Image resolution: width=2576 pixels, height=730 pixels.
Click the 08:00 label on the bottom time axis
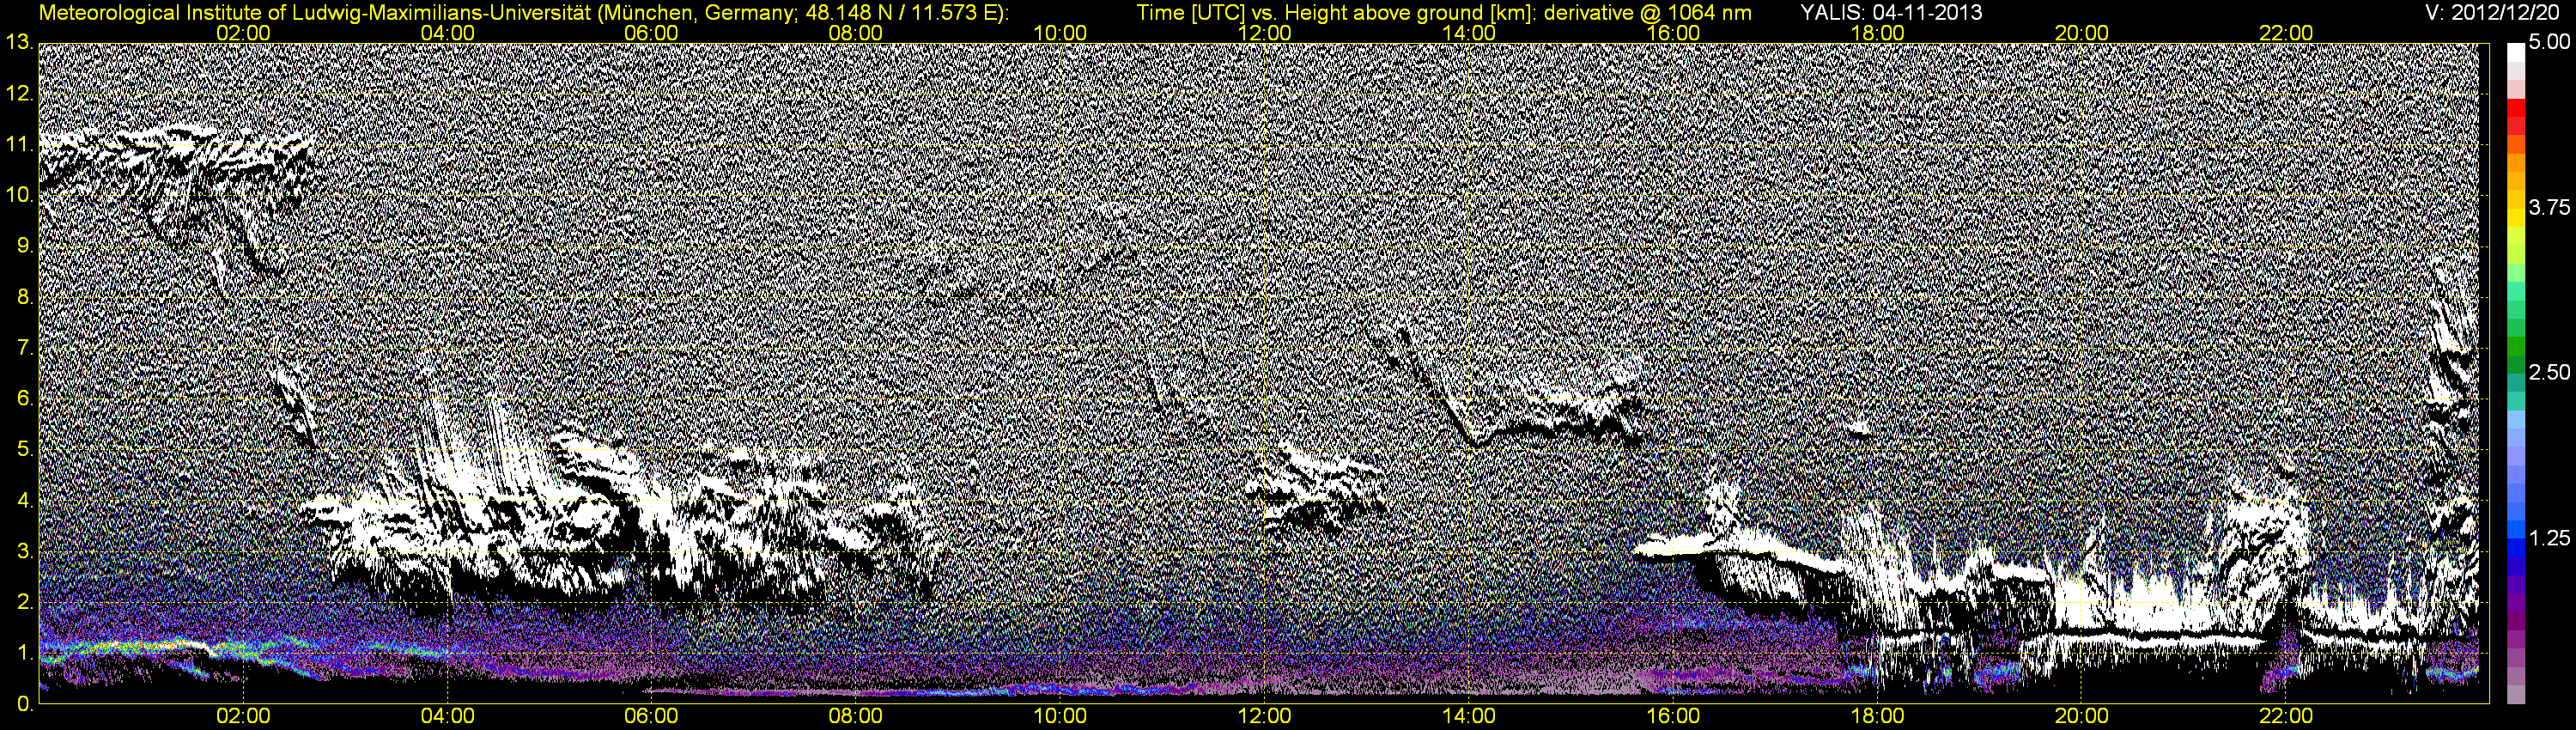click(856, 716)
